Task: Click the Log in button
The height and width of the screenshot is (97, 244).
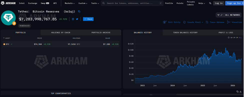Action: pyautogui.click(x=219, y=3)
